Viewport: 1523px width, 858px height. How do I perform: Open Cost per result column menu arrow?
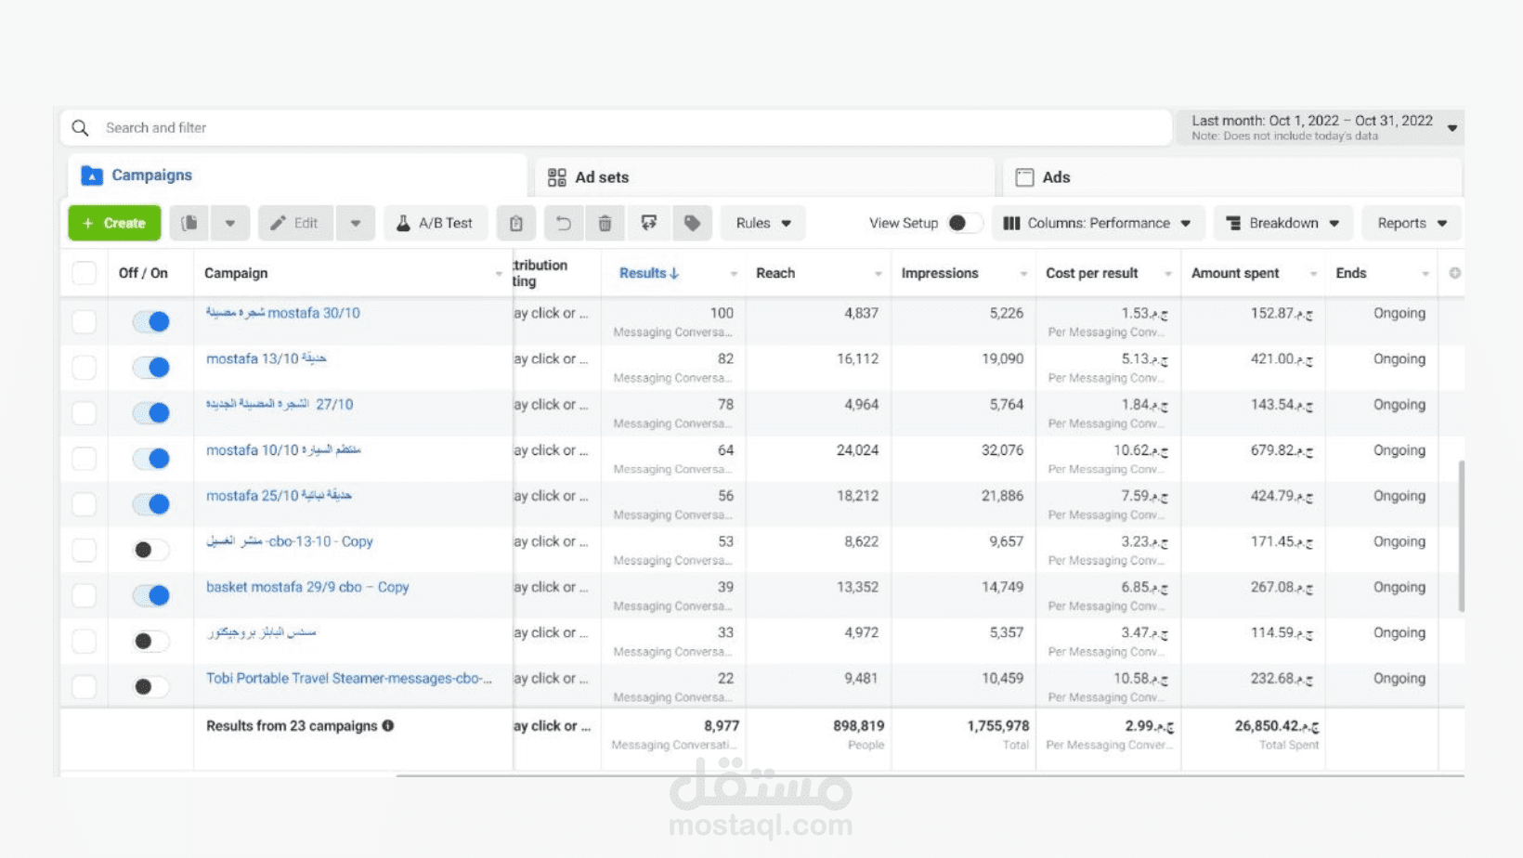(x=1168, y=274)
